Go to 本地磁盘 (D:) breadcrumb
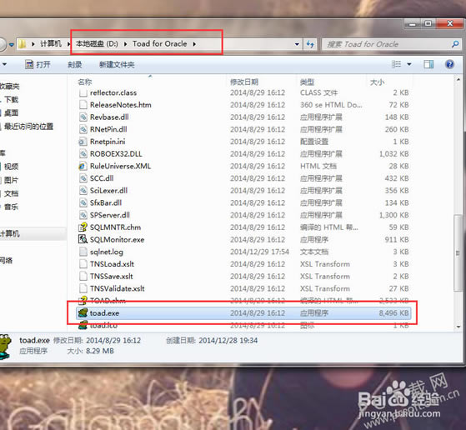This screenshot has height=430, width=466. click(97, 43)
